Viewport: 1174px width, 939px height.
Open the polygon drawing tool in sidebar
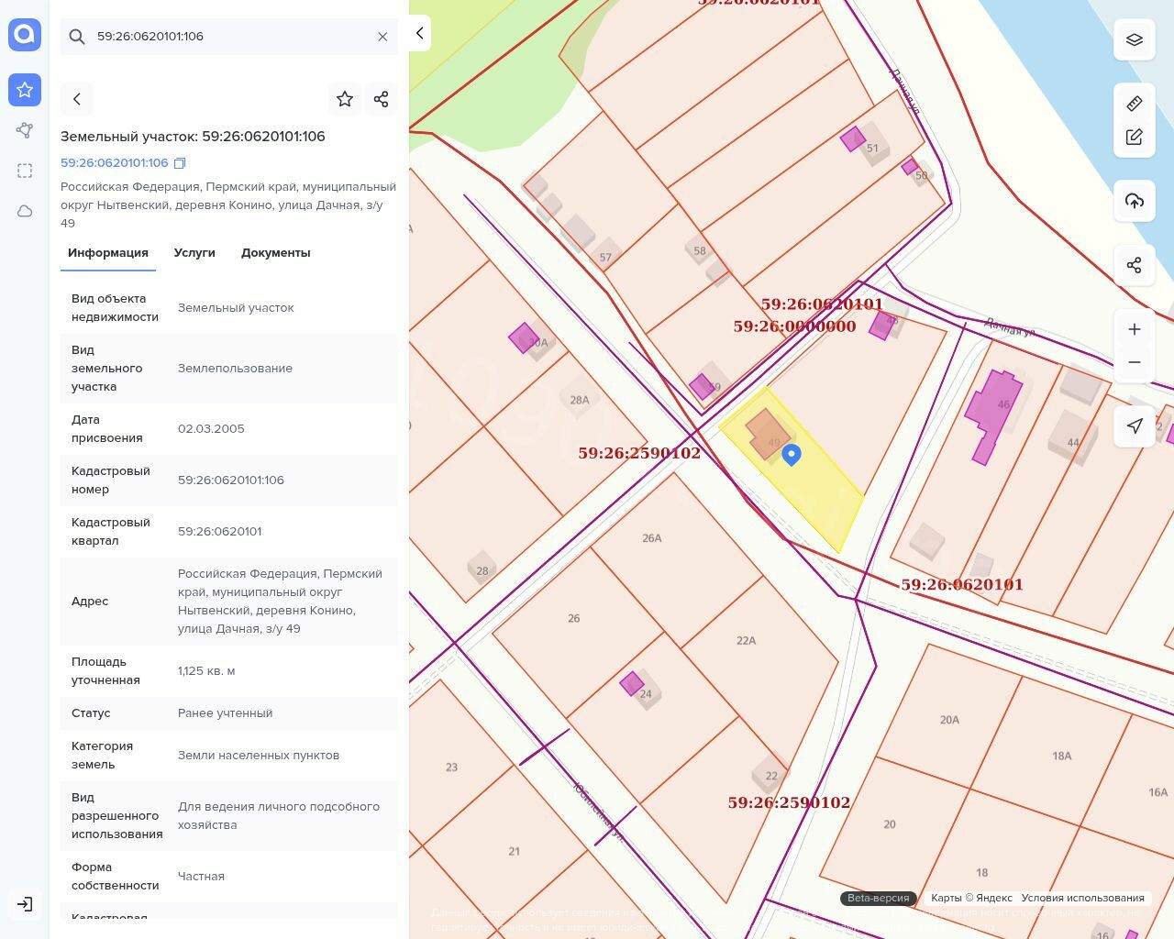pos(25,130)
